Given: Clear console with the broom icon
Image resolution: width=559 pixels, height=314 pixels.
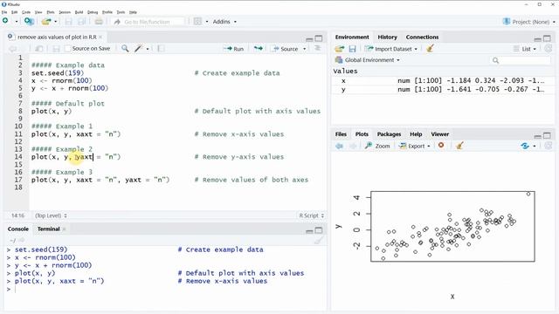Looking at the screenshot, I should (318, 241).
